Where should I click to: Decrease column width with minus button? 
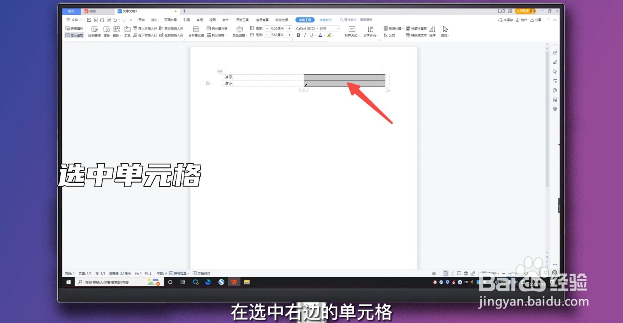click(267, 35)
